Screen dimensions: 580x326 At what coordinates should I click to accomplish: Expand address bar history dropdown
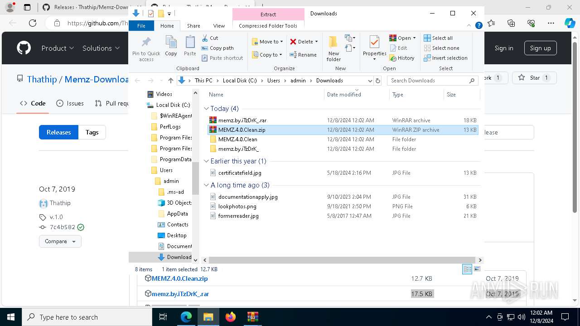click(370, 81)
